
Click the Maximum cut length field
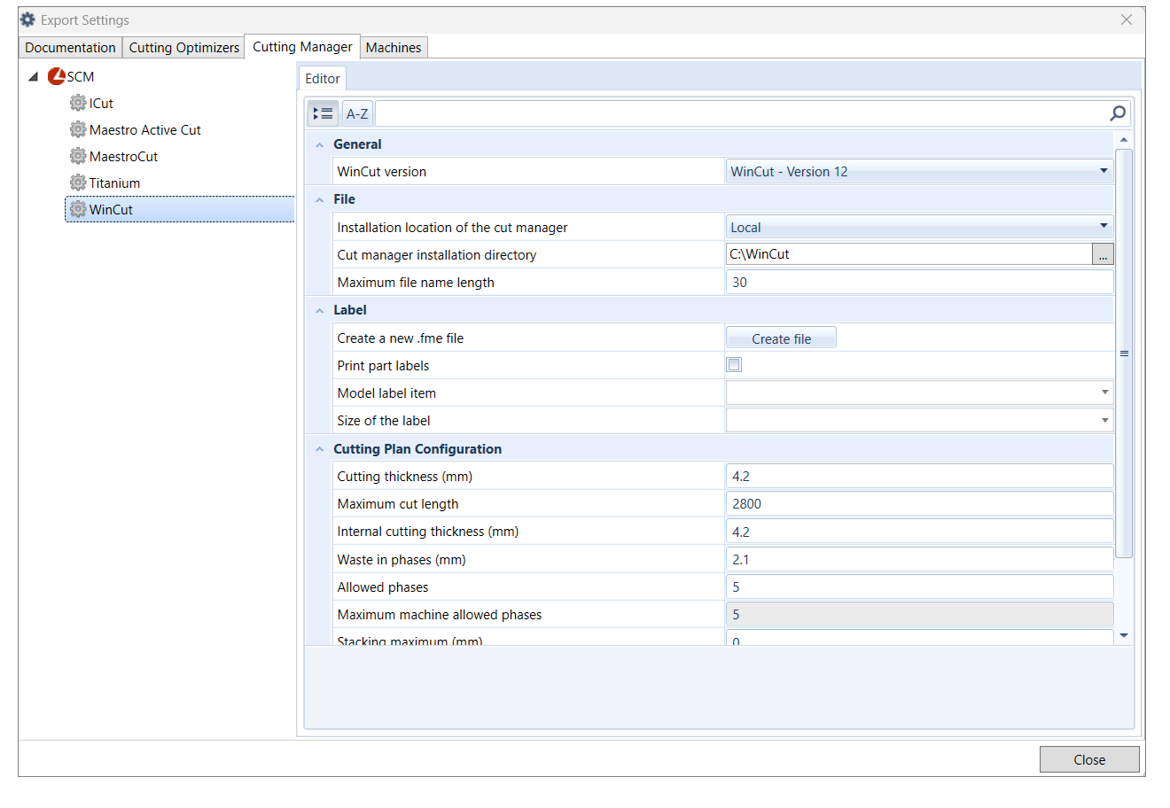point(919,503)
